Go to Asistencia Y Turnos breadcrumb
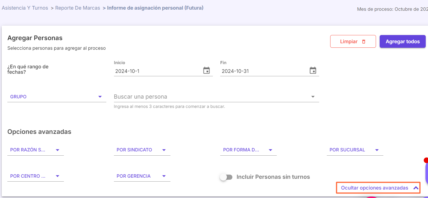This screenshot has height=198, width=428. coord(25,8)
